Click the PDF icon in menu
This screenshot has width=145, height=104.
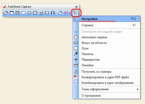[x=76, y=77]
